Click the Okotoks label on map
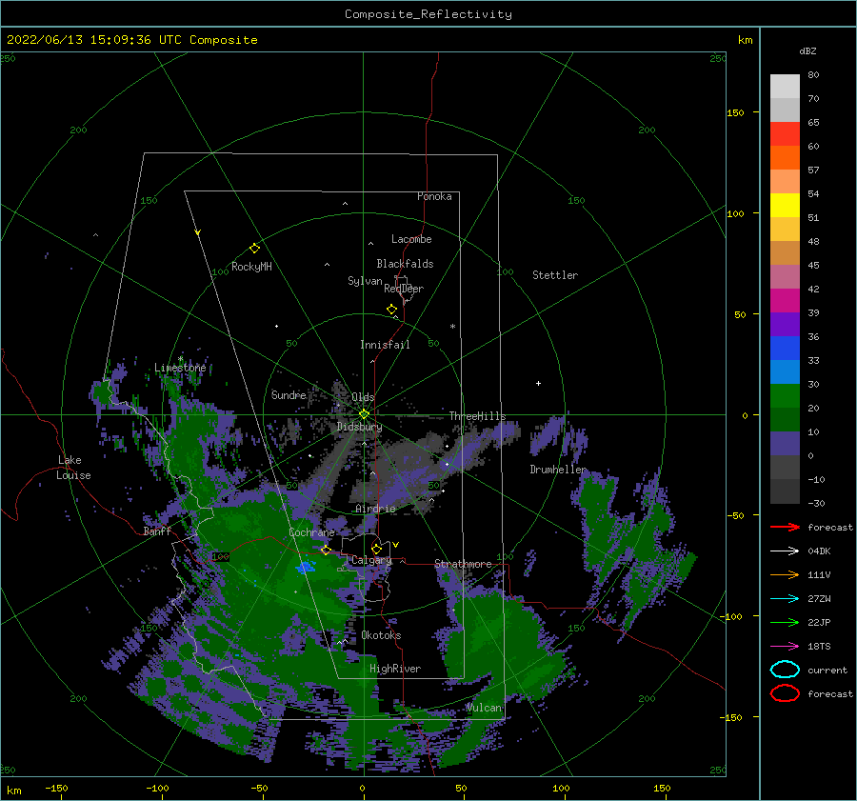This screenshot has width=857, height=801. [x=381, y=635]
